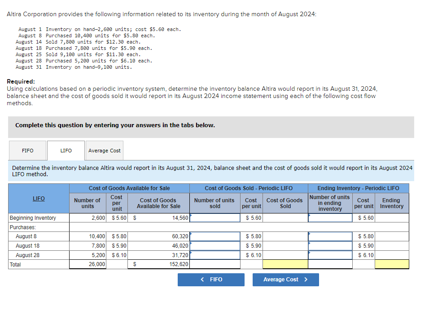
Task: Go back using the FIFO button
Action: (x=211, y=280)
